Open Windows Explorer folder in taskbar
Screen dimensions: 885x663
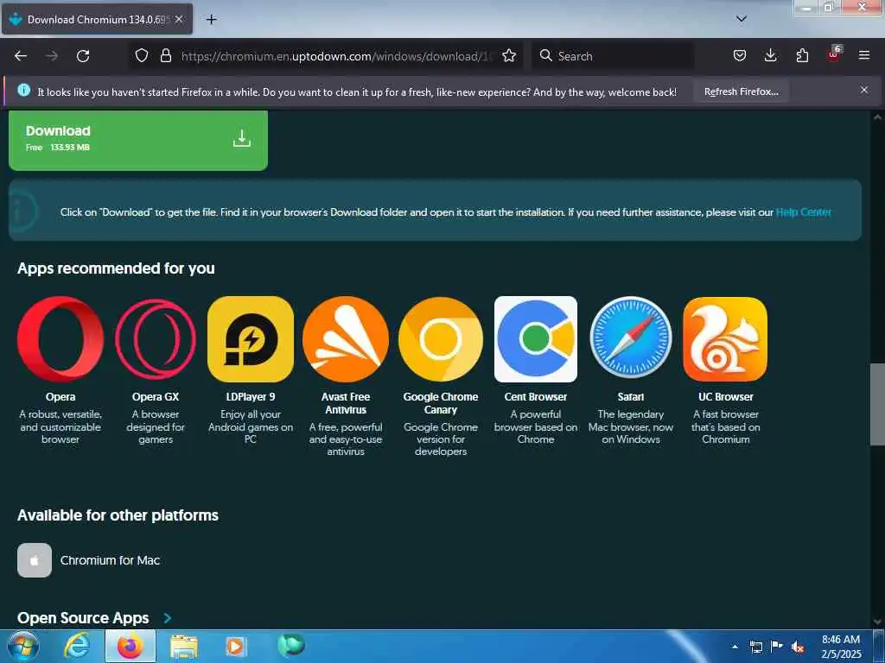click(x=184, y=647)
